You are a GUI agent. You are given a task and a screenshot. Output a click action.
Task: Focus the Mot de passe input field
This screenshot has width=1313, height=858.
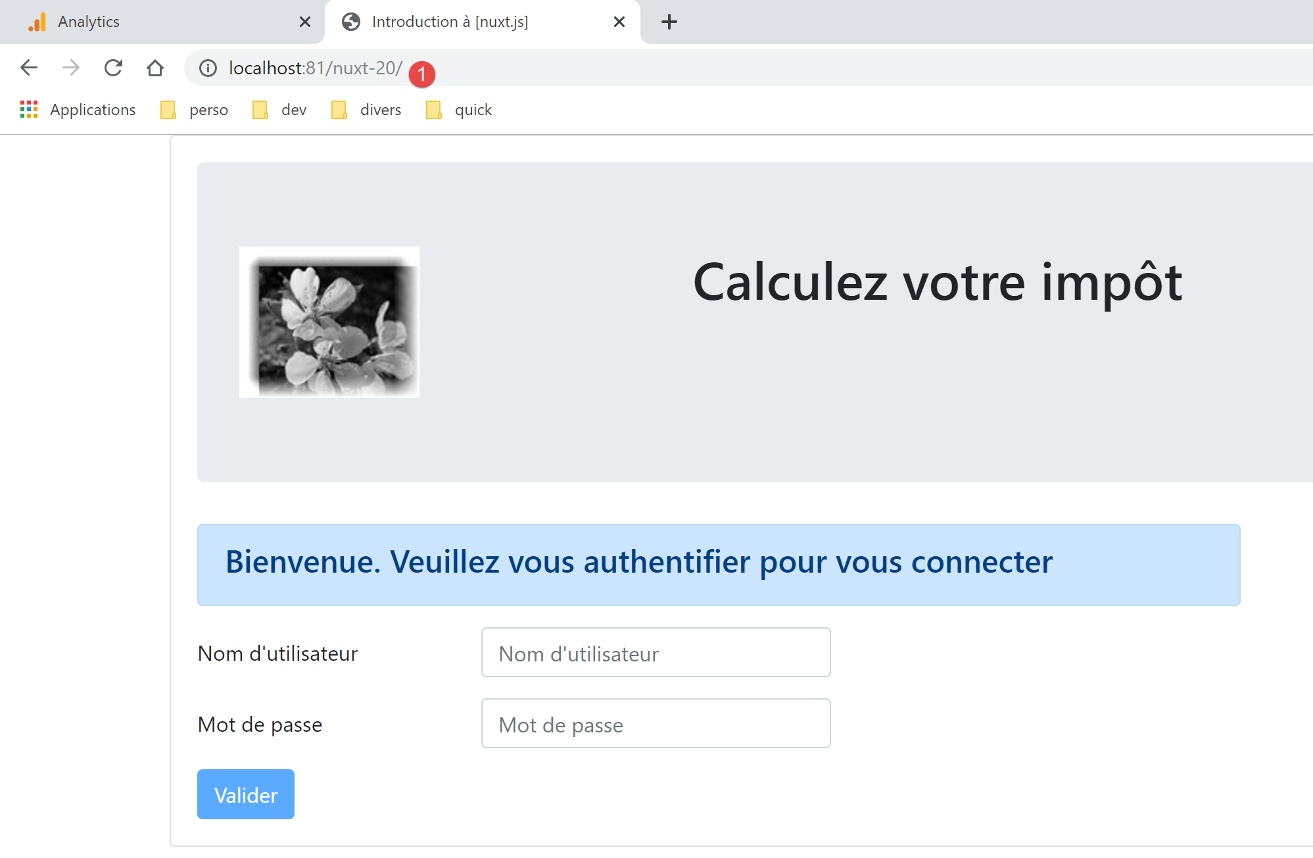pyautogui.click(x=656, y=723)
